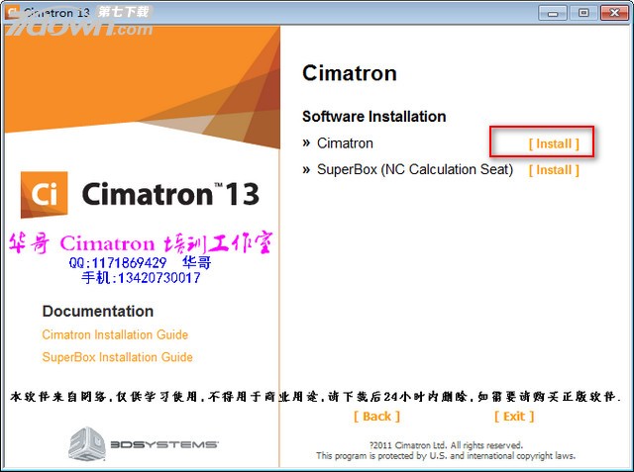Click the 'QQ:1171869429' contact text
The image size is (634, 472).
(118, 263)
